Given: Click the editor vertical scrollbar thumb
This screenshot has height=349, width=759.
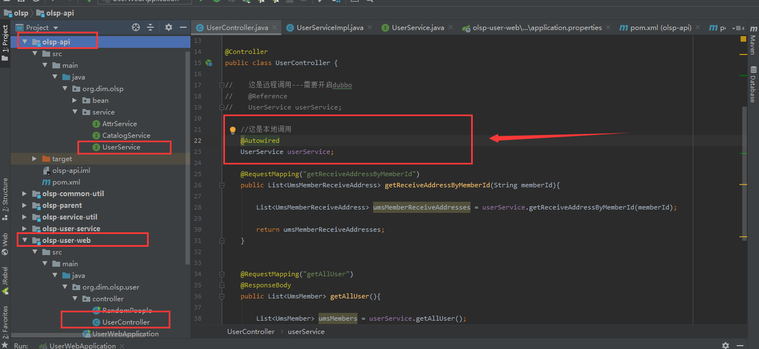Looking at the screenshot, I should tap(743, 172).
